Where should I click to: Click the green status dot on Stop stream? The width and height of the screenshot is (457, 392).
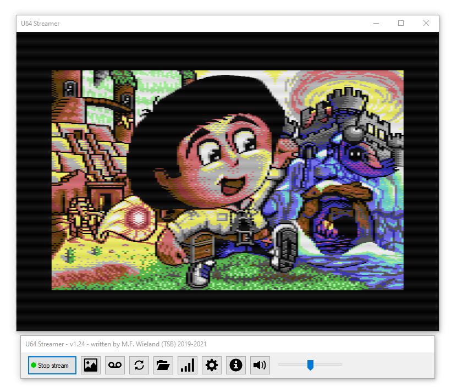pos(34,366)
